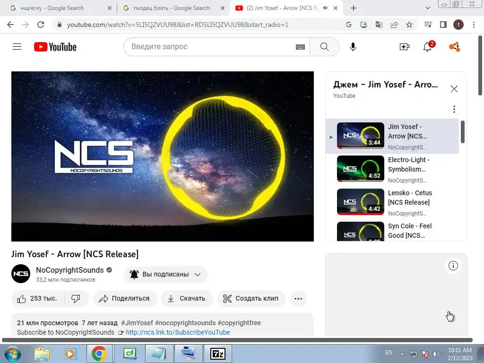The image size is (484, 363).
Task: Click the EN language indicator
Action: tap(389, 353)
